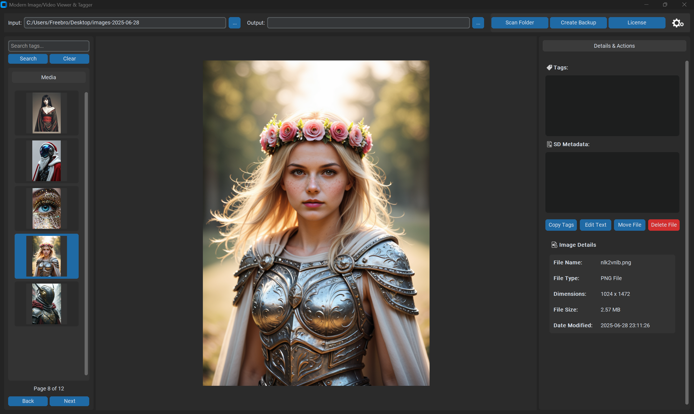694x414 pixels.
Task: Select the glitter eye thumbnail
Action: coord(47,208)
